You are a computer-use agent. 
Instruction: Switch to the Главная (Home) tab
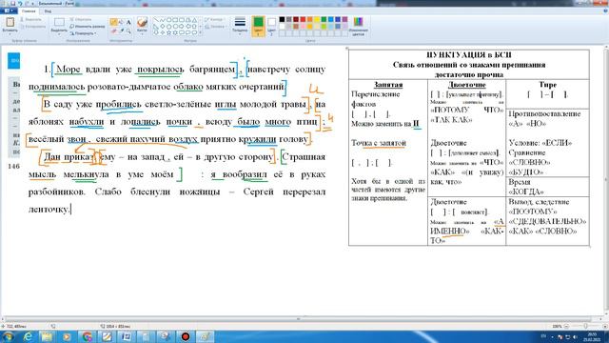[29, 11]
